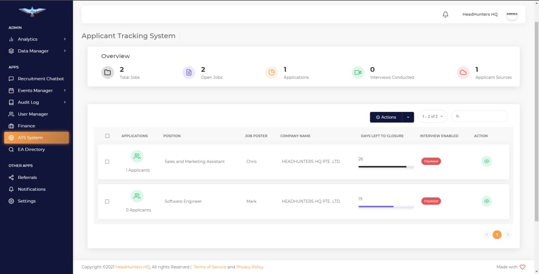View the Sales and Marketing Assistant job details

(486, 161)
